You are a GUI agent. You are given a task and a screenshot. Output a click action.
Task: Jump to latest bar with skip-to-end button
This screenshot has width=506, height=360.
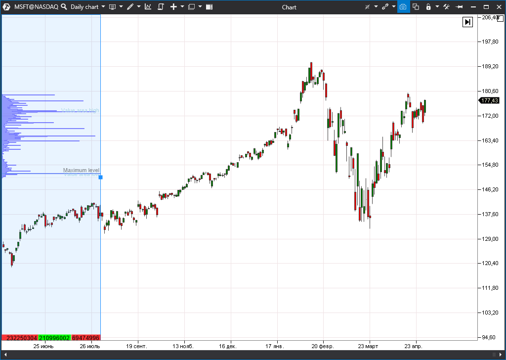(467, 22)
